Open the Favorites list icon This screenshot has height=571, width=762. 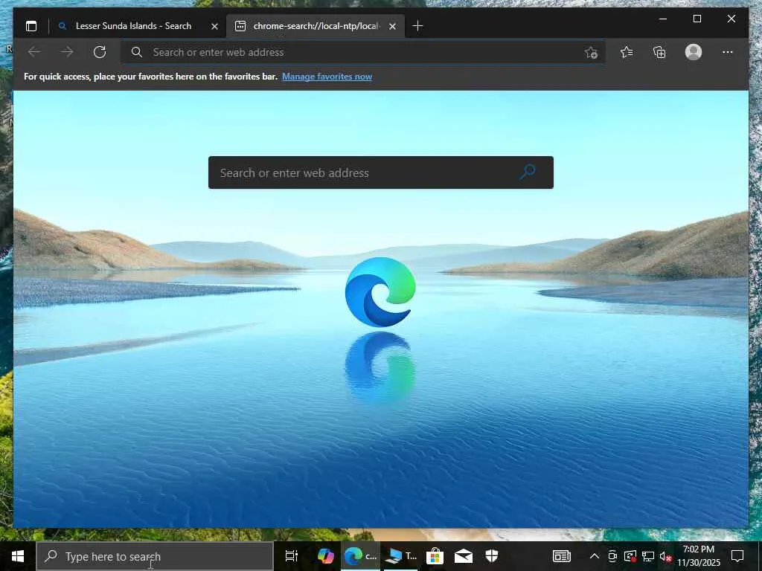pyautogui.click(x=627, y=52)
